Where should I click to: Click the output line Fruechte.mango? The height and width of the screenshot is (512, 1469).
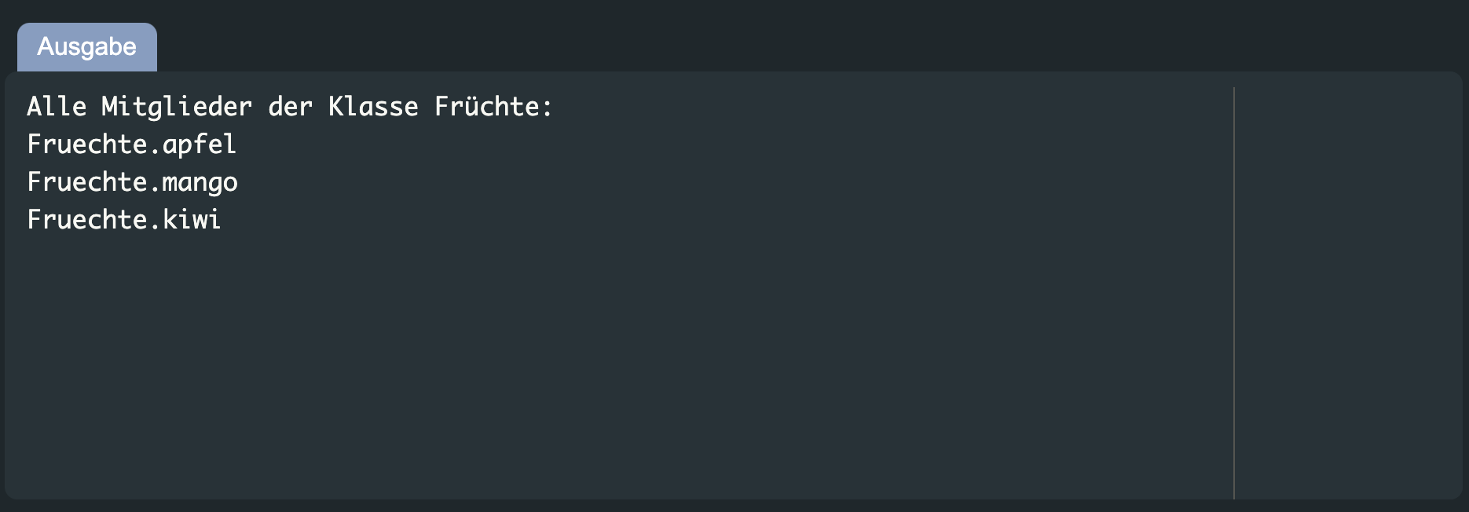(x=132, y=182)
